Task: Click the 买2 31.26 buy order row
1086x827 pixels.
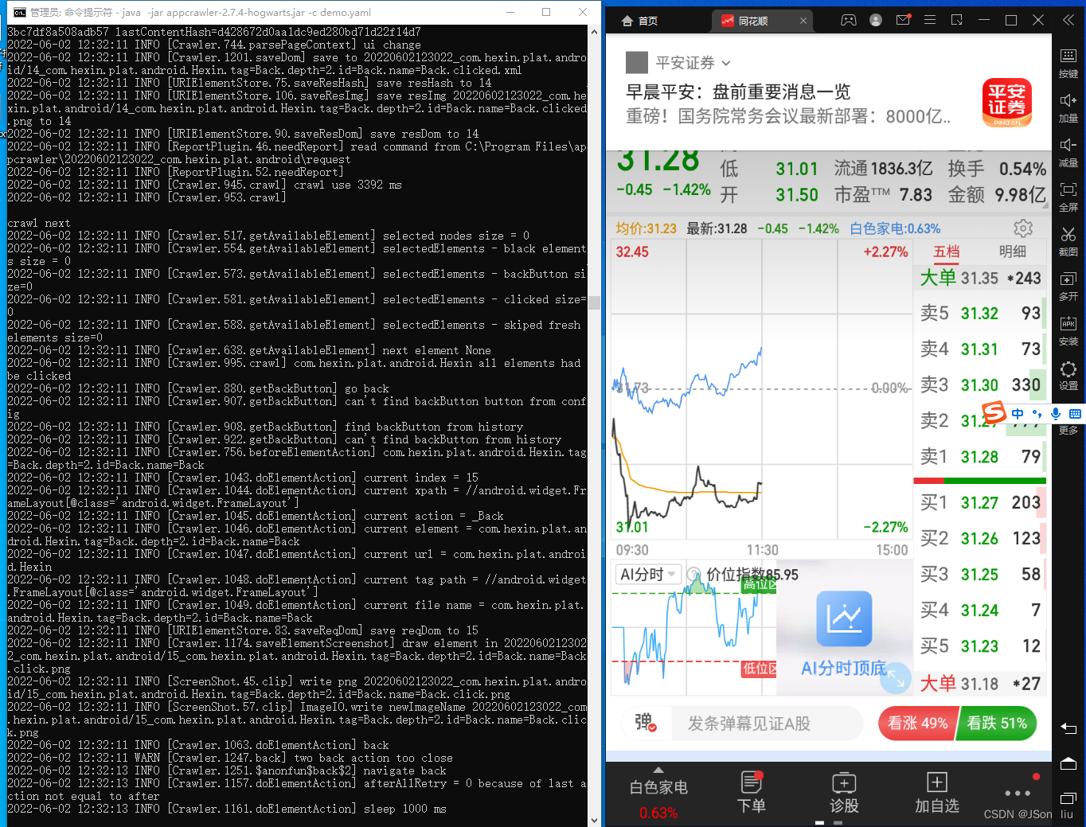Action: pos(980,538)
